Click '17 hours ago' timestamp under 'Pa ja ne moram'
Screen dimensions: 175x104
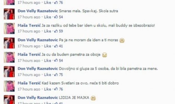point(29,46)
